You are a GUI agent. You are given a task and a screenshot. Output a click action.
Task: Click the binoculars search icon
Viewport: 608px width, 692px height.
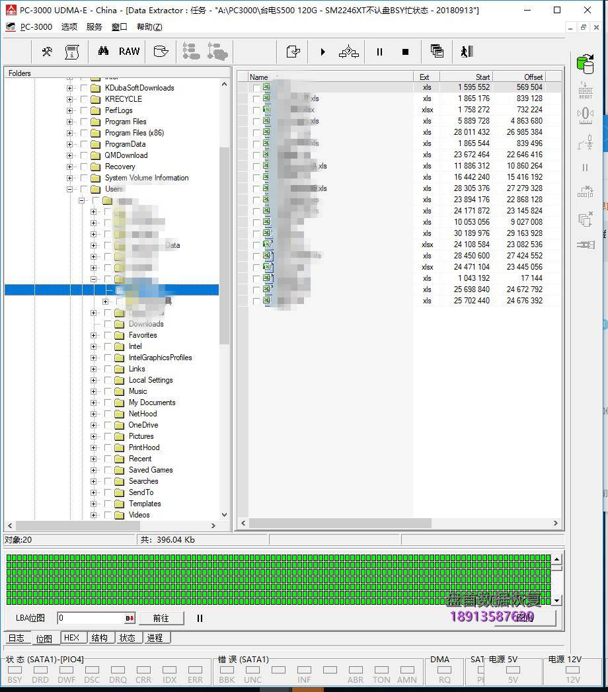103,52
